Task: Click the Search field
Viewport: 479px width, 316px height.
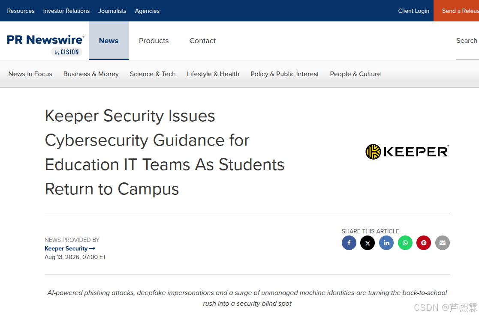Action: click(467, 41)
